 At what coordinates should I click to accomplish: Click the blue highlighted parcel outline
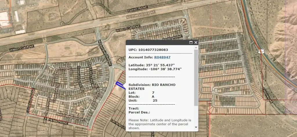(119, 84)
